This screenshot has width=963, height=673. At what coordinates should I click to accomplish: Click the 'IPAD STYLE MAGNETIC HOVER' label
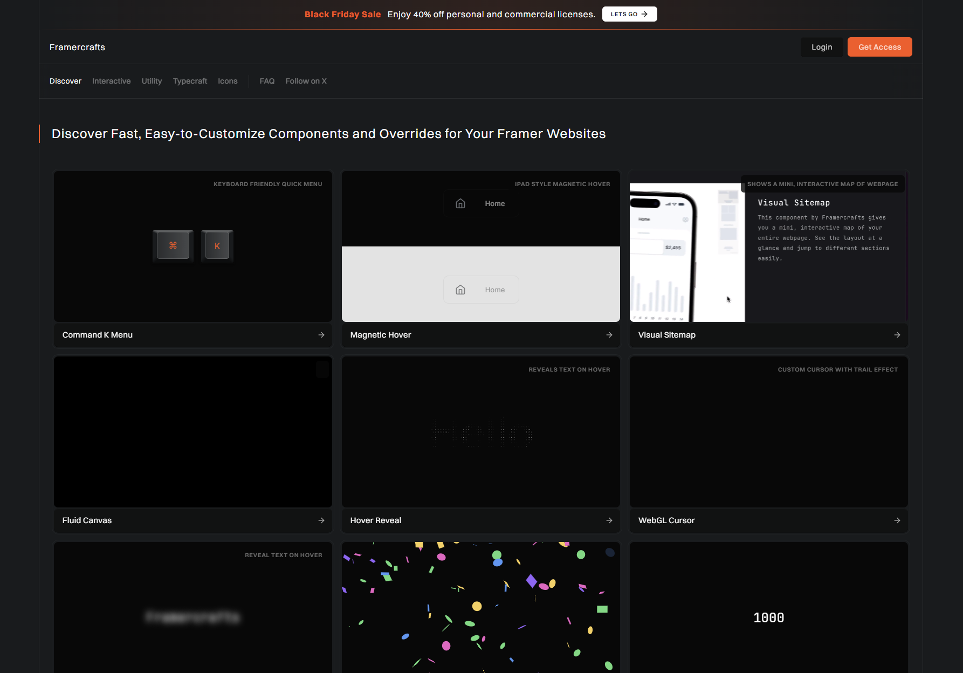click(562, 184)
